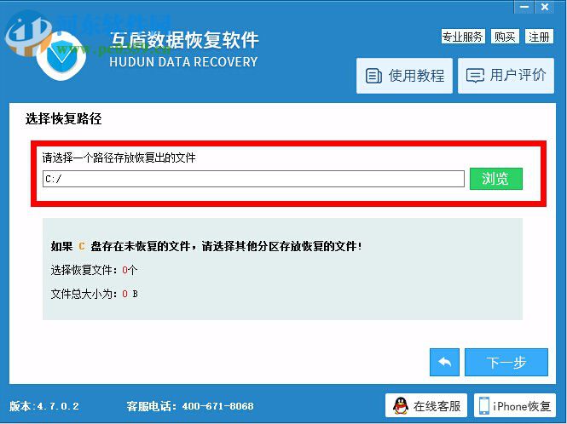
Task: Click the Hudun shield logo
Action: click(x=61, y=56)
